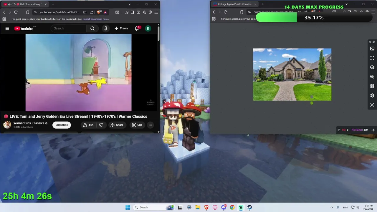Go back in the puzzle browser window
Viewport: 377px width, 212px height.
pyautogui.click(x=214, y=12)
